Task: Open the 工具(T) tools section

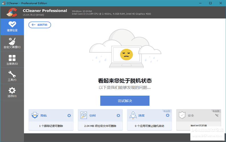Action: 12,76
